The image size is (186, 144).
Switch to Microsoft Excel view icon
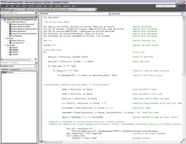point(4,10)
